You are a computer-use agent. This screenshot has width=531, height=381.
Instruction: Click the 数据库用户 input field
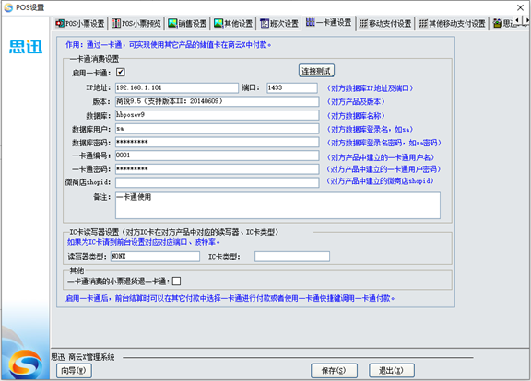click(217, 129)
